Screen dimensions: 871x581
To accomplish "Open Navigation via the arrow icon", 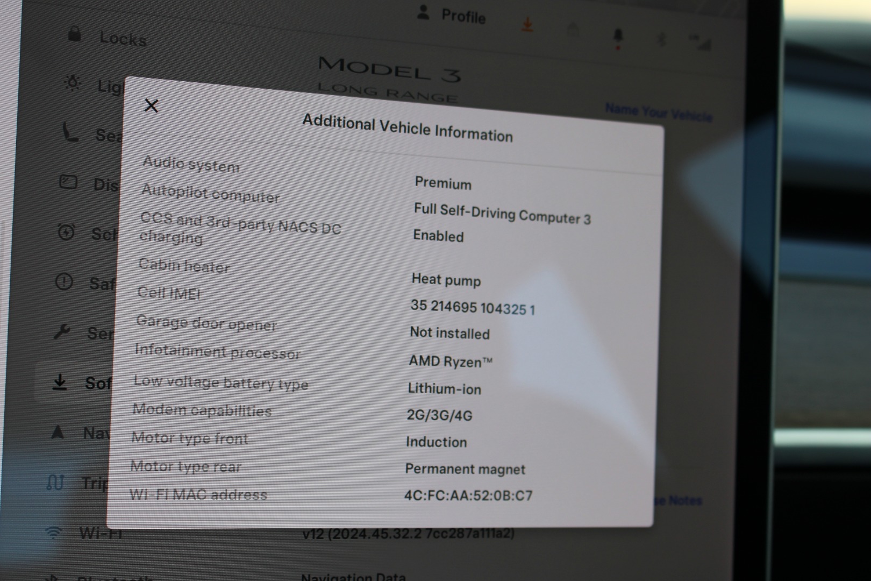I will click(58, 432).
